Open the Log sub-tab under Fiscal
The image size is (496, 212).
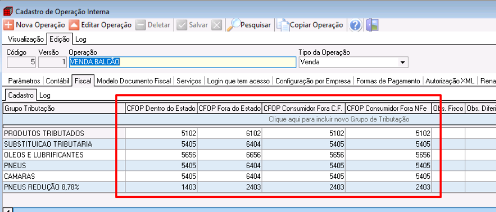click(x=44, y=95)
